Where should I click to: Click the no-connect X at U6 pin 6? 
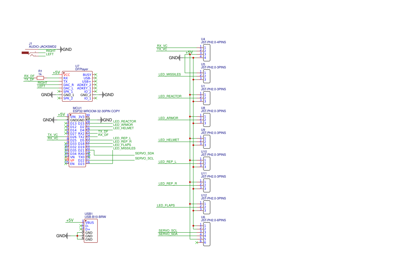click(197, 242)
